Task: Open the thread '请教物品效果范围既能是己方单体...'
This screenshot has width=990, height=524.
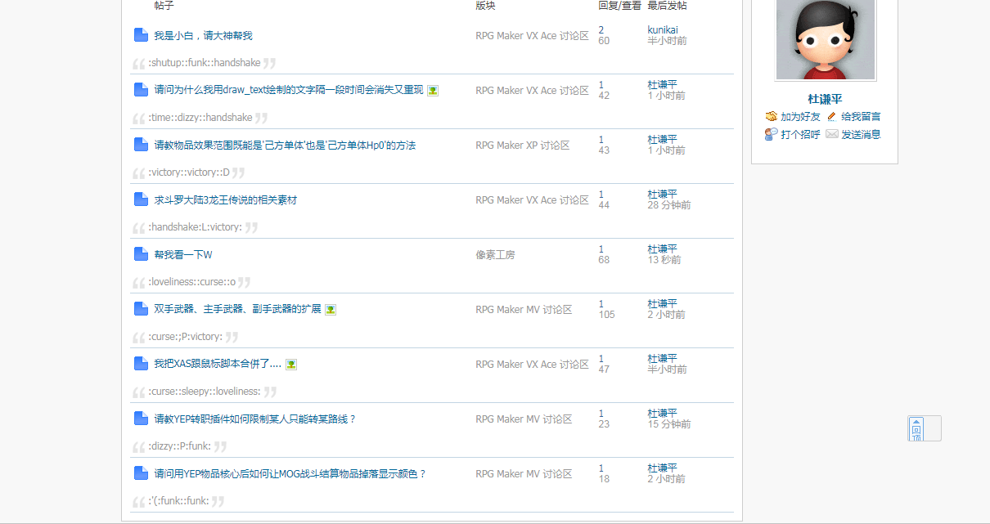Action: point(285,146)
